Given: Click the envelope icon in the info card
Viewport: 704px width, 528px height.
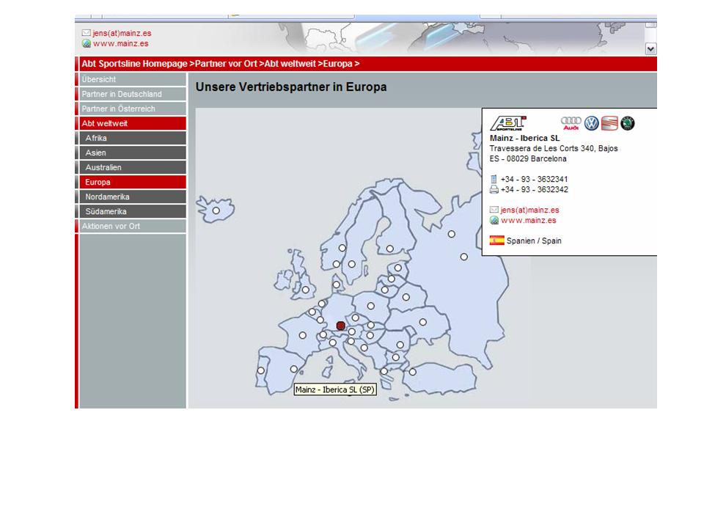Looking at the screenshot, I should click(494, 210).
